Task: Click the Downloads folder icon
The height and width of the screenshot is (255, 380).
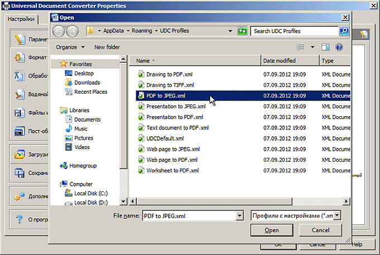Action: point(69,82)
